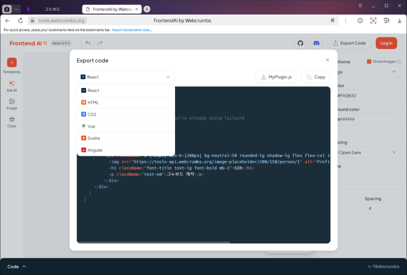
Task: Open the Open Sans font pairing dropdown
Action: [x=369, y=153]
